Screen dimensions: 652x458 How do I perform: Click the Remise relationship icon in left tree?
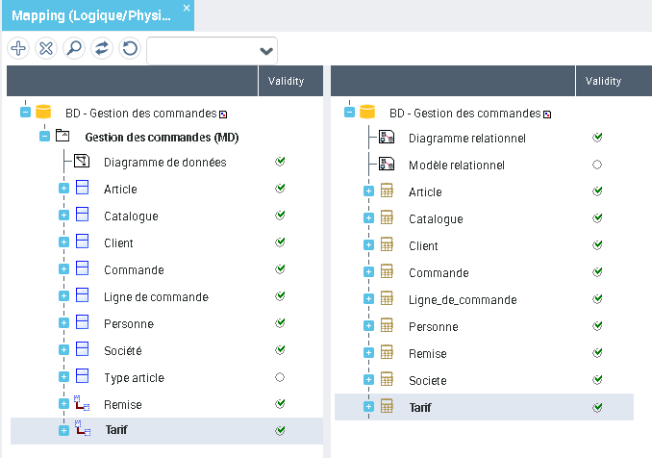point(82,405)
